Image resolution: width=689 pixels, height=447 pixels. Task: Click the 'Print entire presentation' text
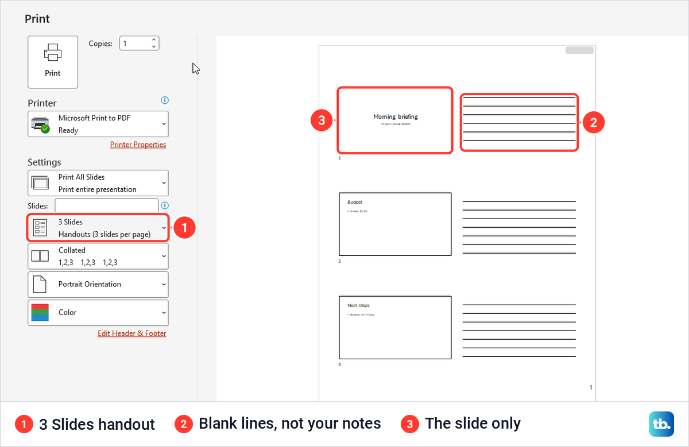[x=98, y=189]
